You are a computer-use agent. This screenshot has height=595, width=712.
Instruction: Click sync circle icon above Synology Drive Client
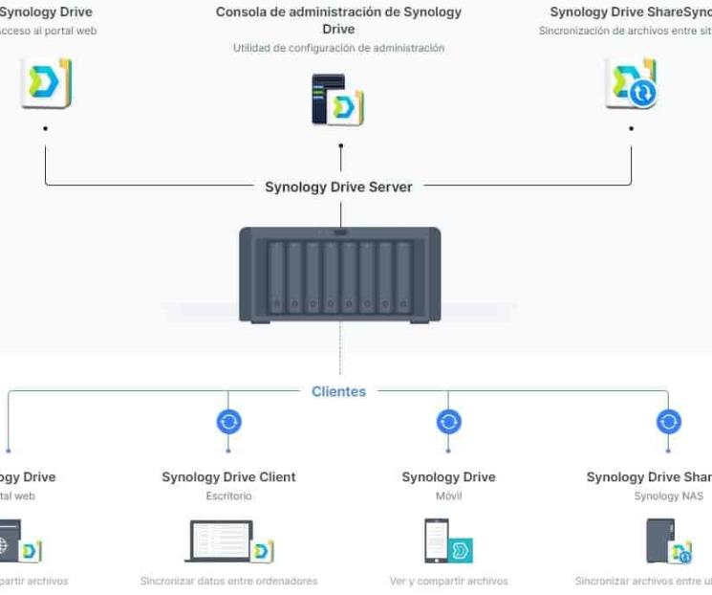[x=228, y=422]
